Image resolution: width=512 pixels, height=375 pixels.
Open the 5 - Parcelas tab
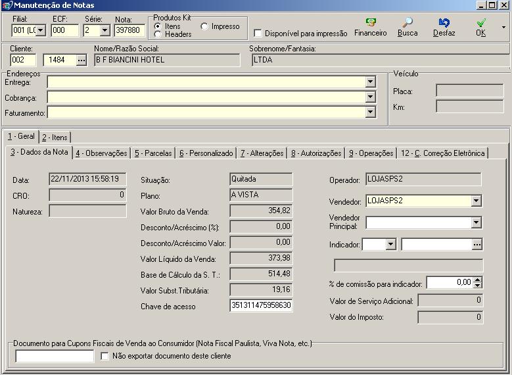coord(153,153)
